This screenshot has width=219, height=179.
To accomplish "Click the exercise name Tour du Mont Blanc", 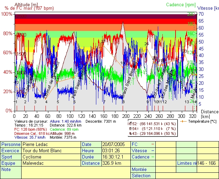I will pos(42,150).
